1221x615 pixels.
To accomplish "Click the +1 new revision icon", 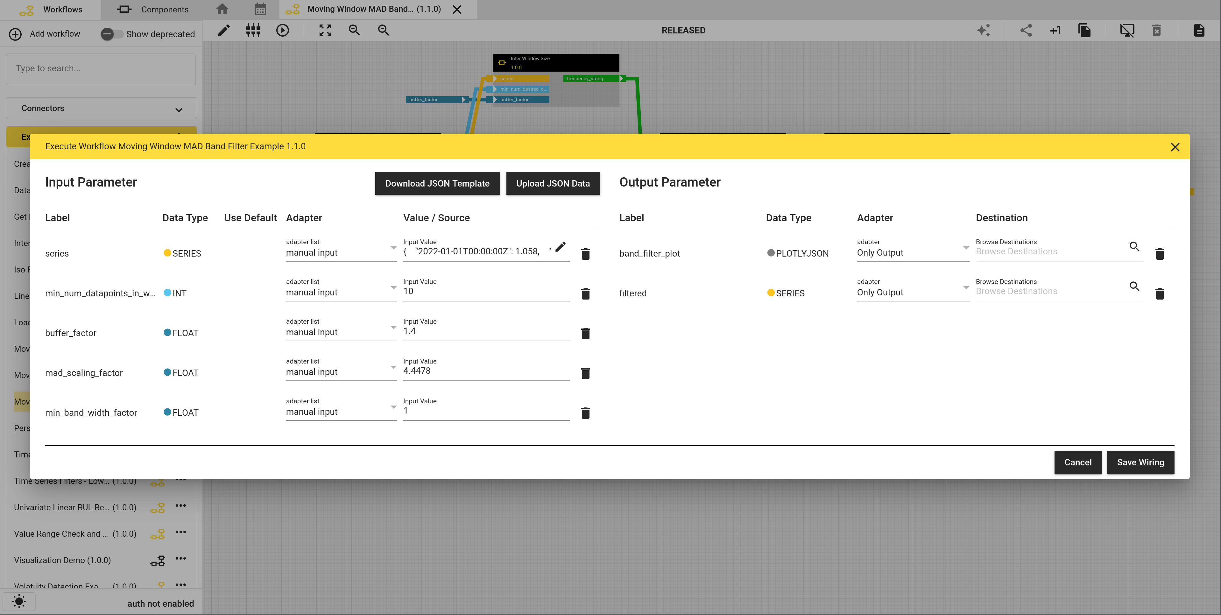I will (1055, 30).
